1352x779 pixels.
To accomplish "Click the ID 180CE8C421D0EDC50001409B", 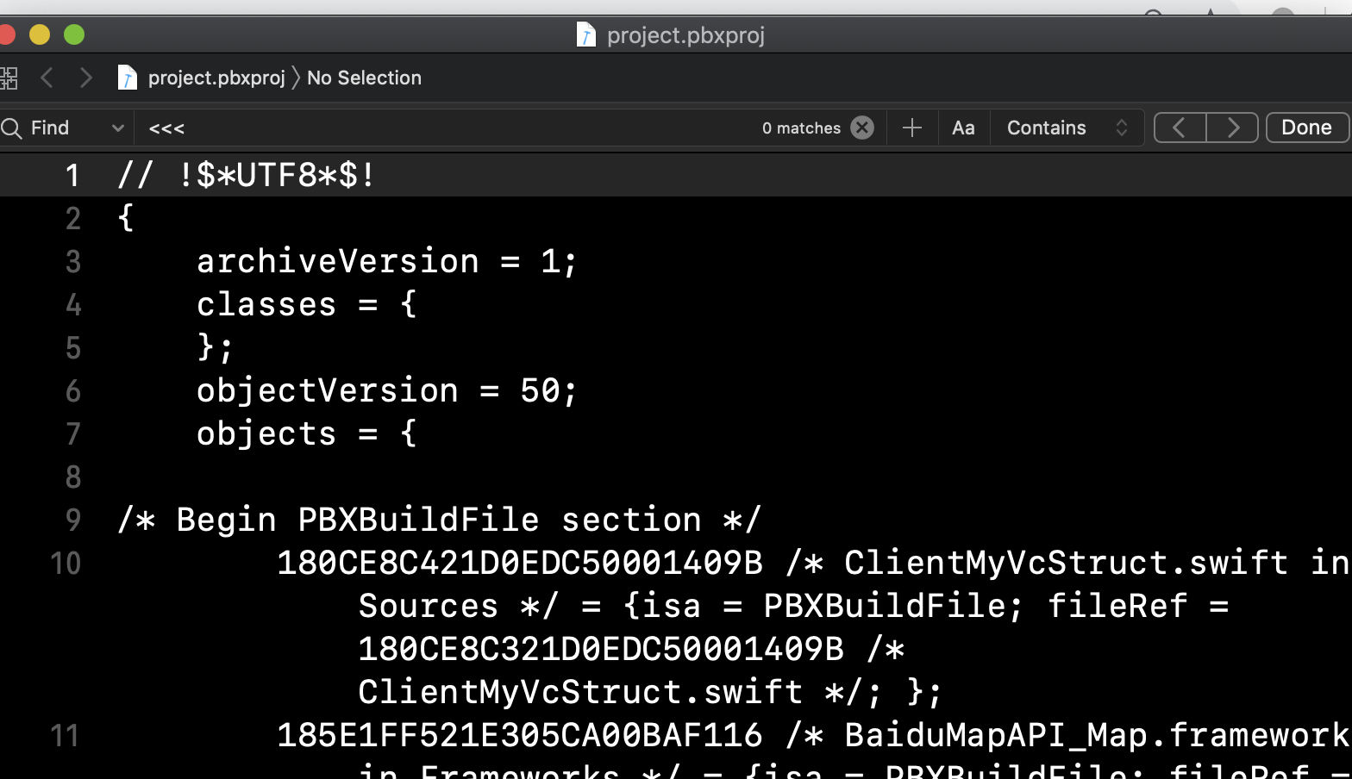I will [520, 564].
